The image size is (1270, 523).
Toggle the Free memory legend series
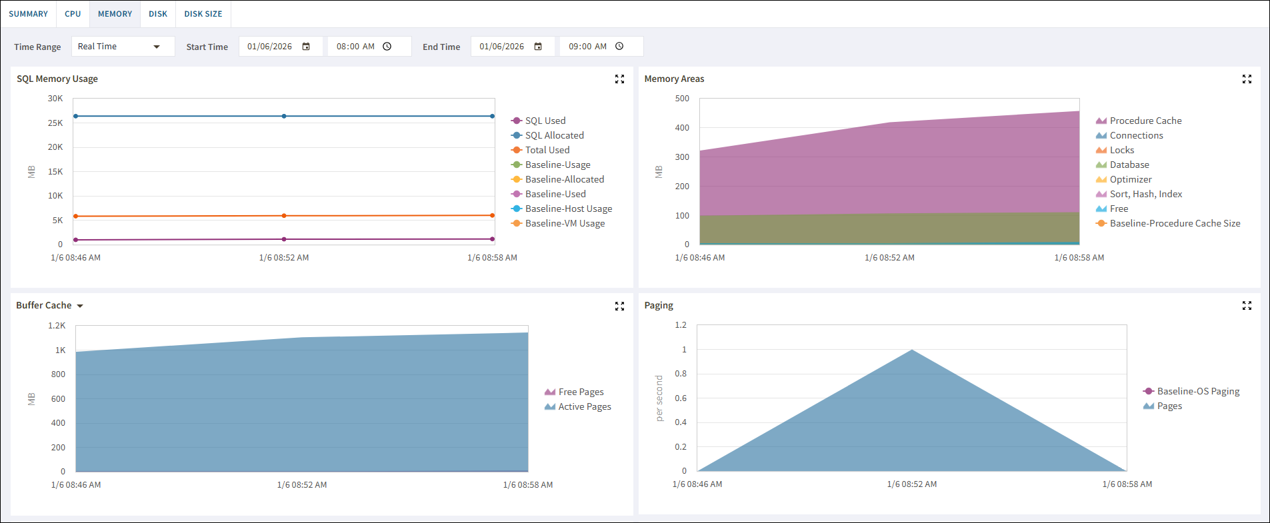pyautogui.click(x=1112, y=209)
